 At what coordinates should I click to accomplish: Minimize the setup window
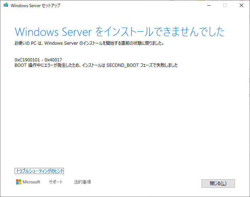[x=209, y=5]
